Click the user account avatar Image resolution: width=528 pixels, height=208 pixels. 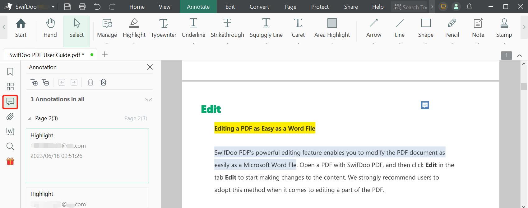pyautogui.click(x=456, y=7)
